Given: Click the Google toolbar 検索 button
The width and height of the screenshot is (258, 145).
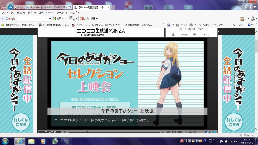Looking at the screenshot, I should point(57,19).
